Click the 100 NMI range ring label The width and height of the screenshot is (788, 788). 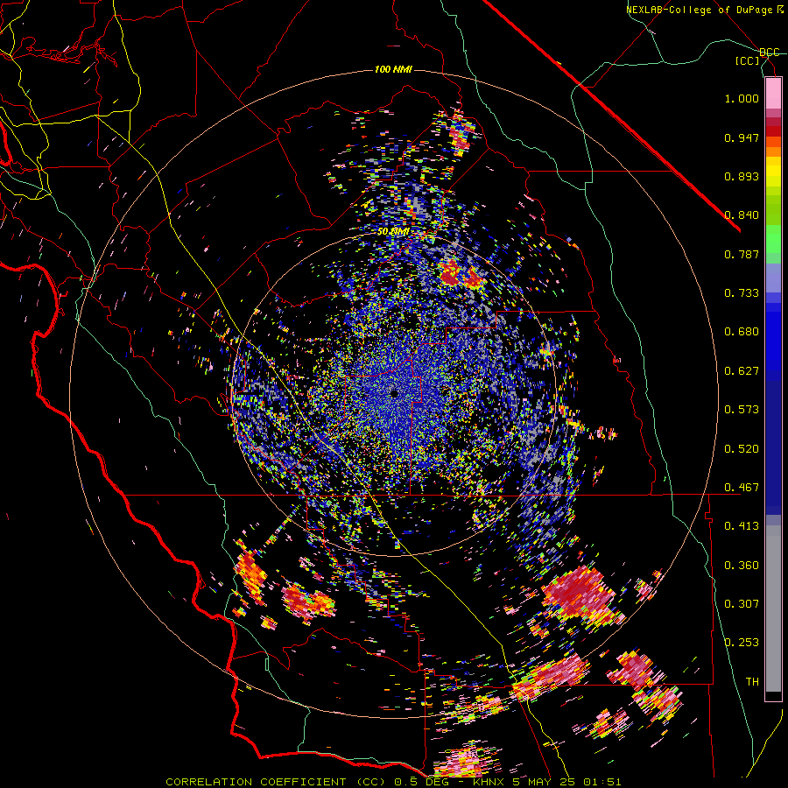click(393, 69)
